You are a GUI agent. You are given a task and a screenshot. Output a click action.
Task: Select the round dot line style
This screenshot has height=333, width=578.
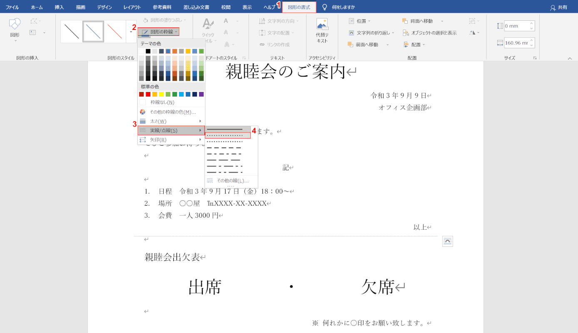tap(228, 136)
